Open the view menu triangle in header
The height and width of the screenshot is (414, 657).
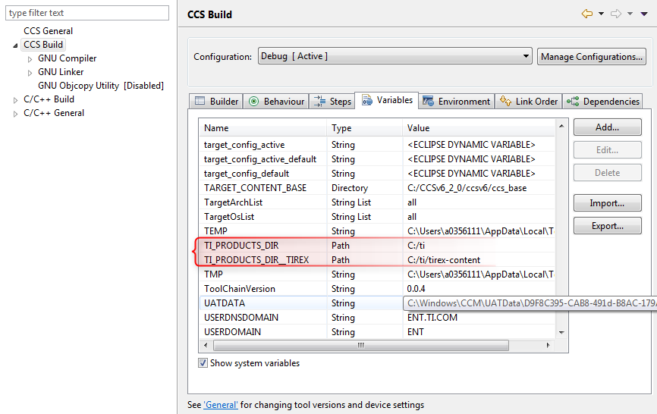click(x=644, y=14)
